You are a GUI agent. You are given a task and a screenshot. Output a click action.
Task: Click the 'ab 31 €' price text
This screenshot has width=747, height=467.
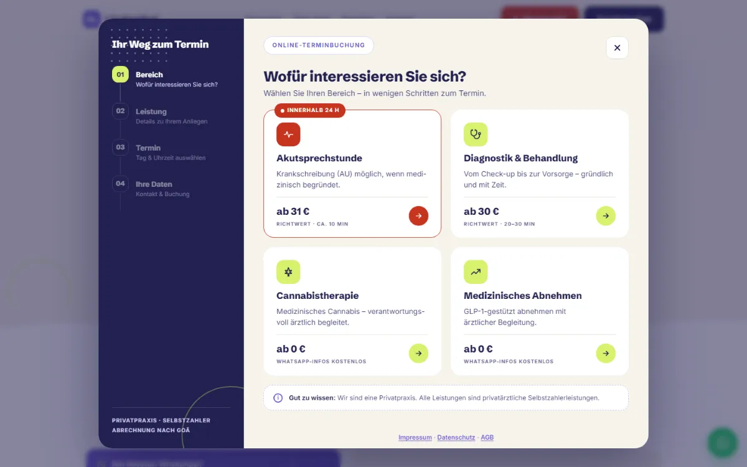coord(293,211)
